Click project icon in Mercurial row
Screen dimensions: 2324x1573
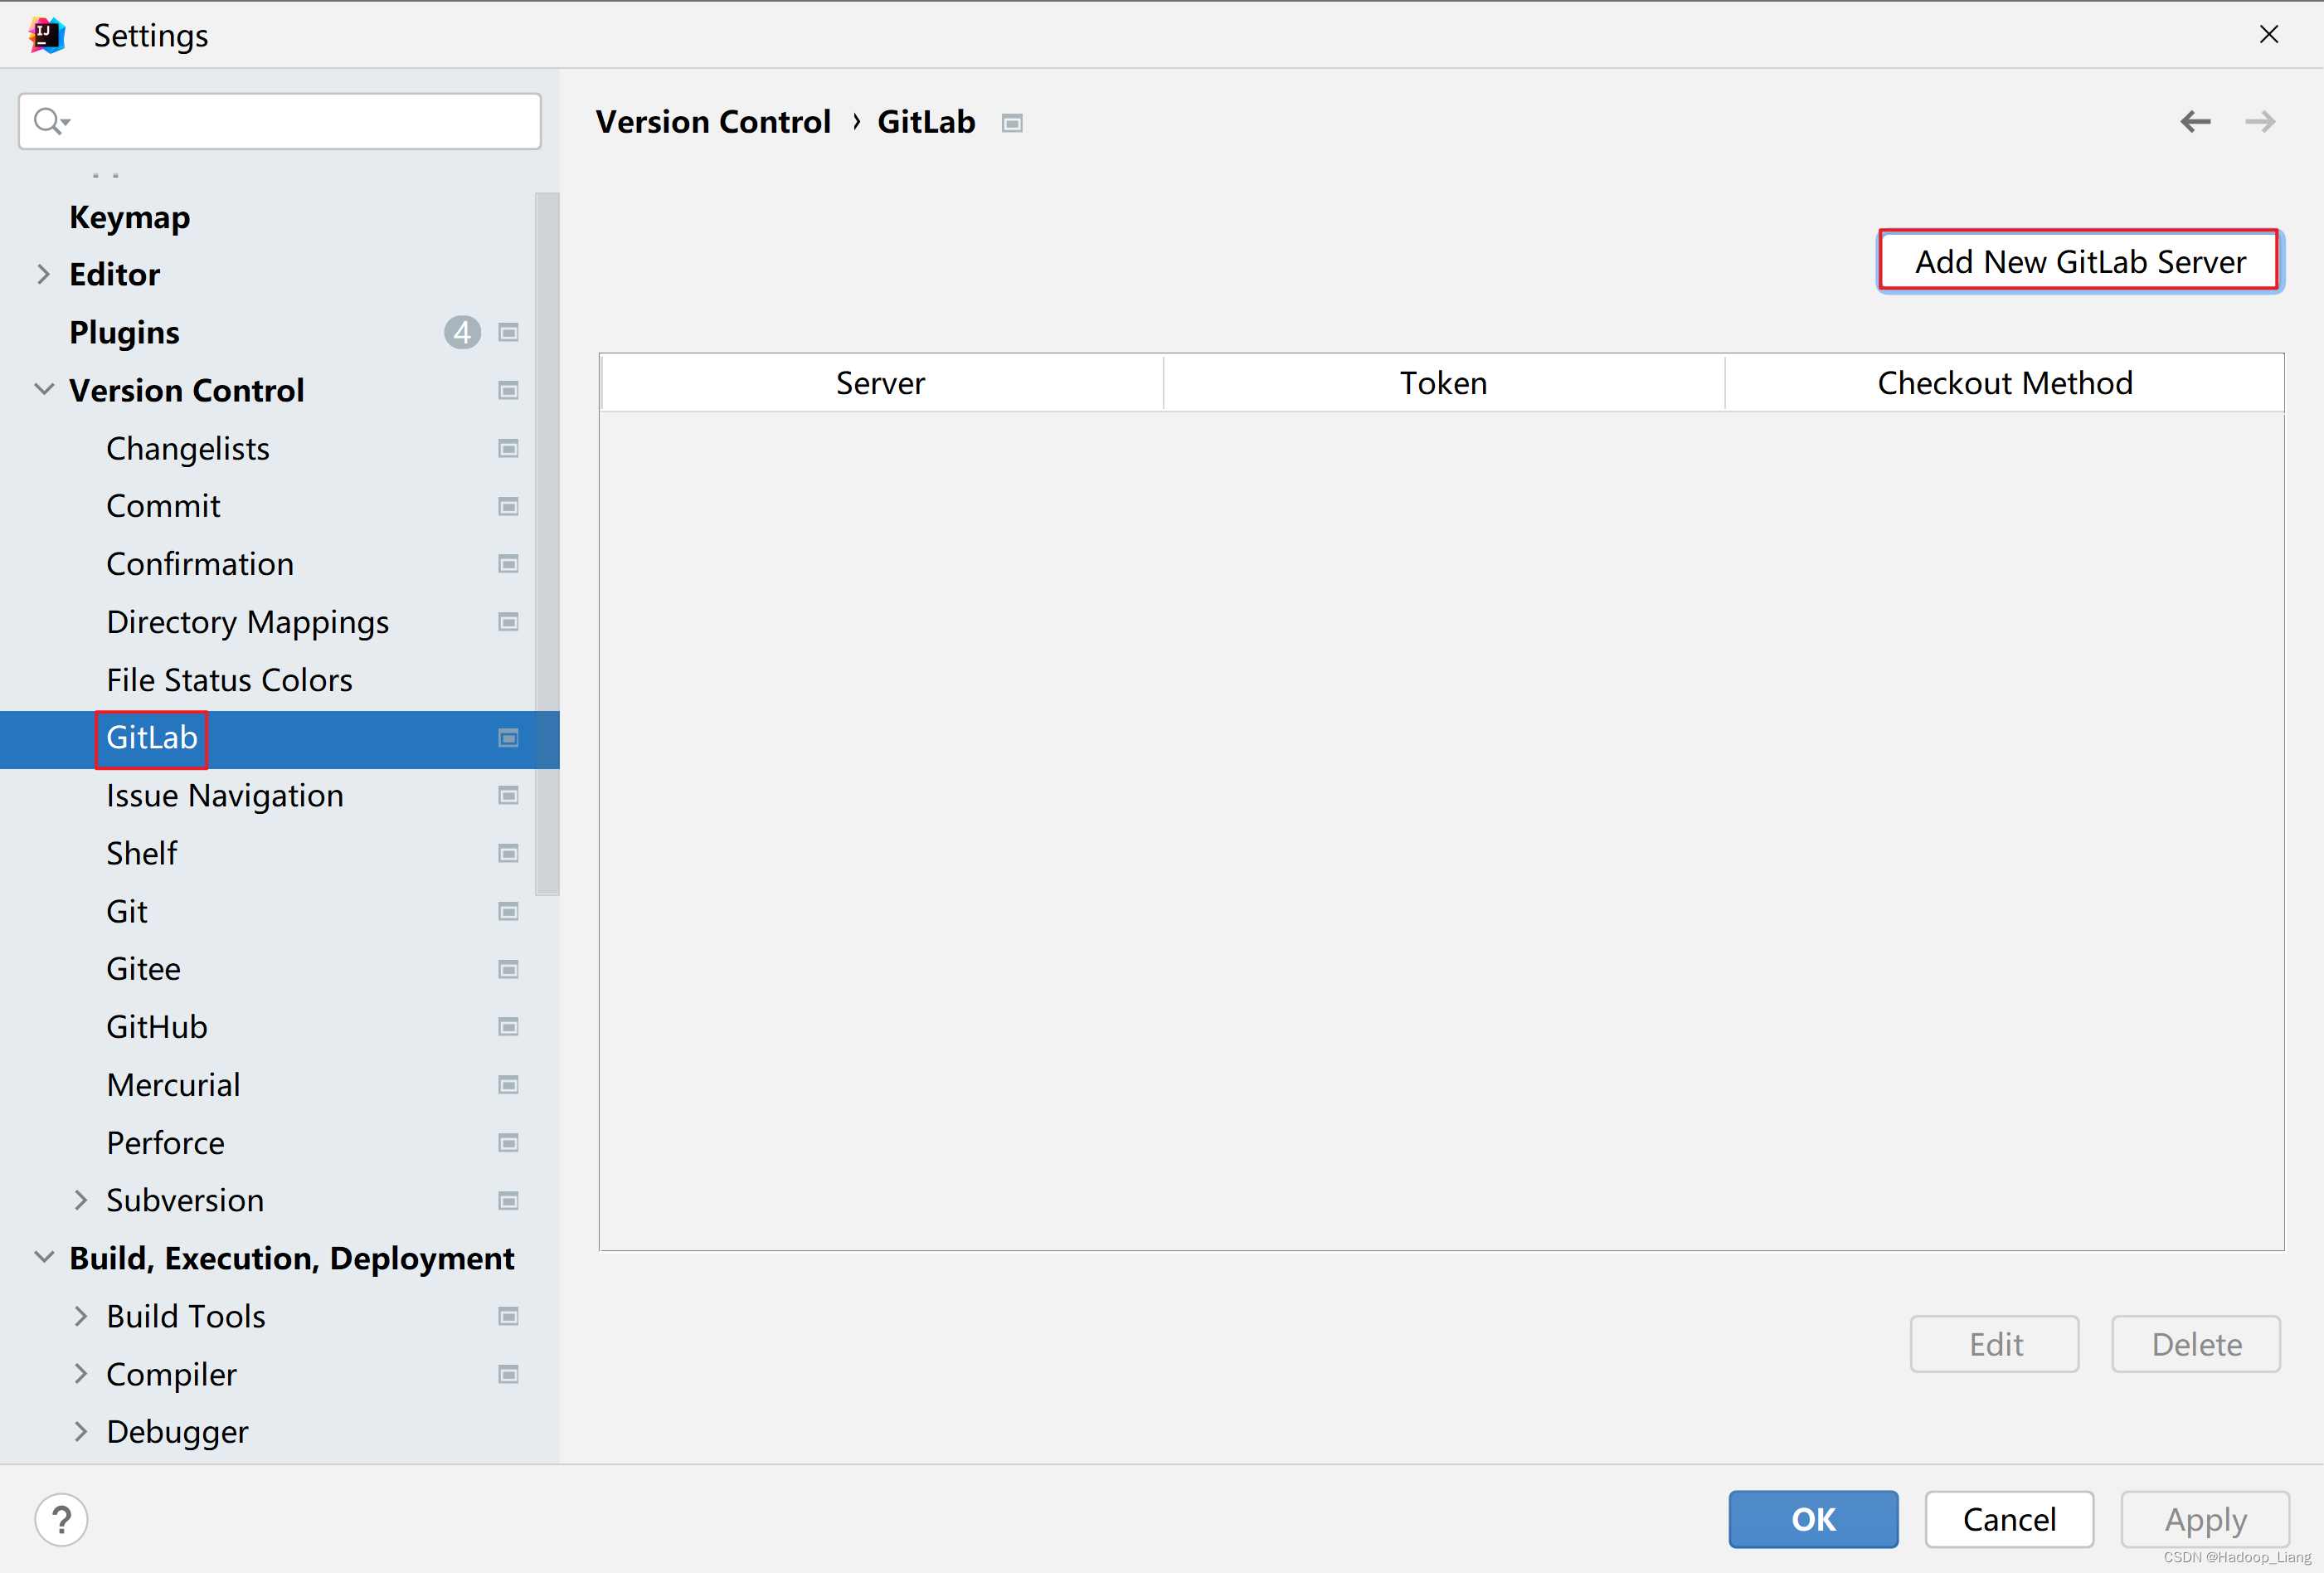click(x=508, y=1085)
